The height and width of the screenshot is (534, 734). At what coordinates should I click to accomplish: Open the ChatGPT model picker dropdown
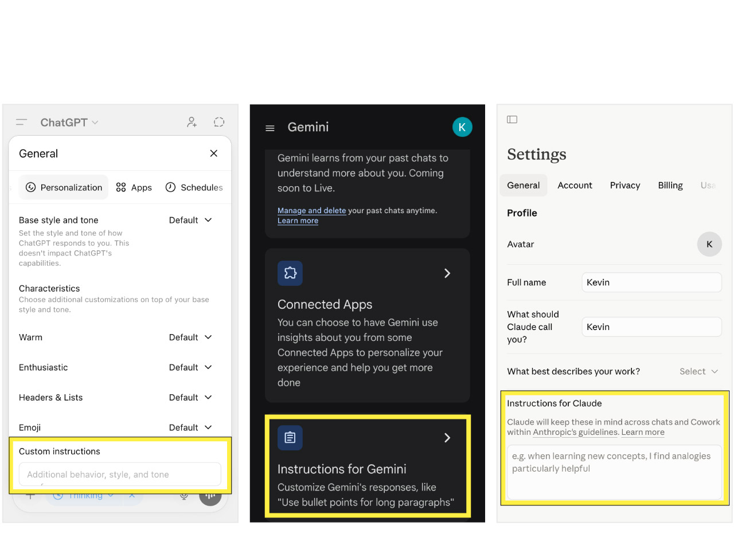[x=69, y=122]
